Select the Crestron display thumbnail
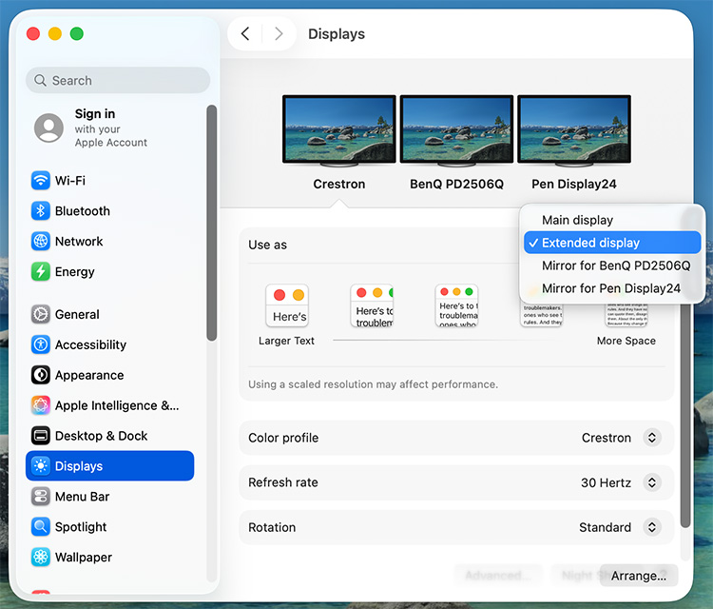Image resolution: width=713 pixels, height=609 pixels. point(339,129)
